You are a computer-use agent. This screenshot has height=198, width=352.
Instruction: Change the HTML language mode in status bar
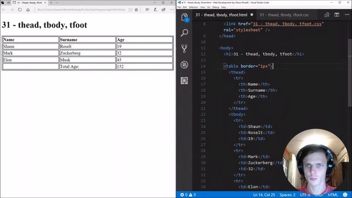(333, 195)
